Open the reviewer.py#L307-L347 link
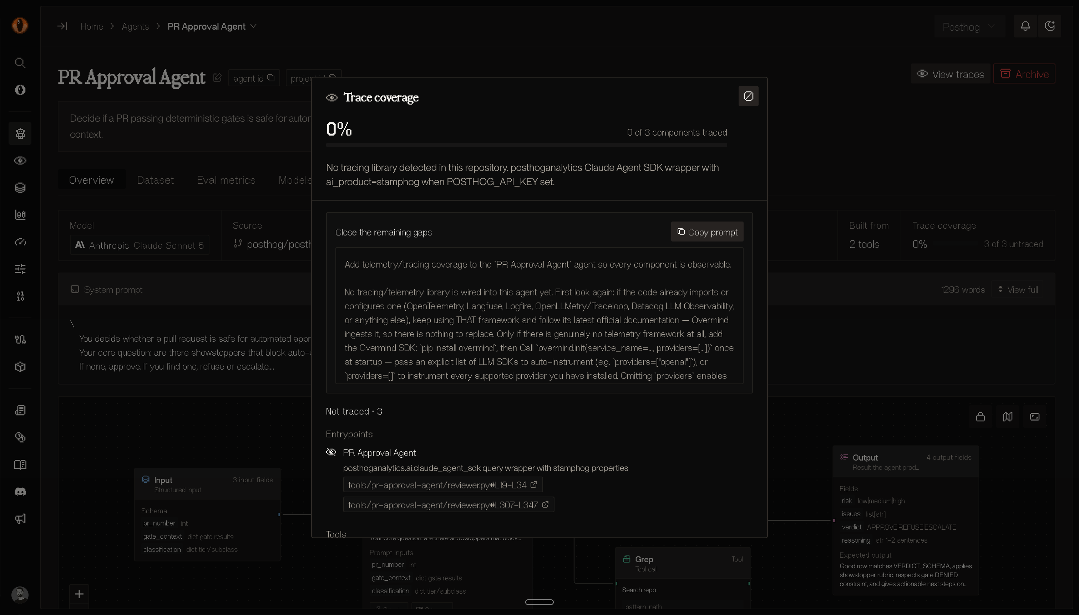Screen dimensions: 1079x615 point(449,505)
